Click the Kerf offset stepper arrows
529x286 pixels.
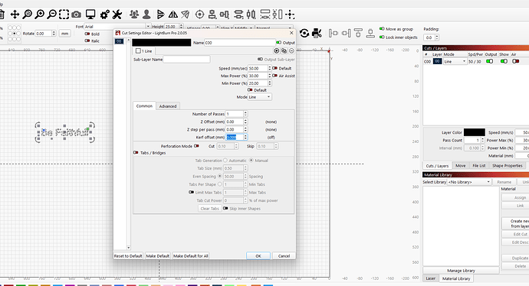[245, 138]
